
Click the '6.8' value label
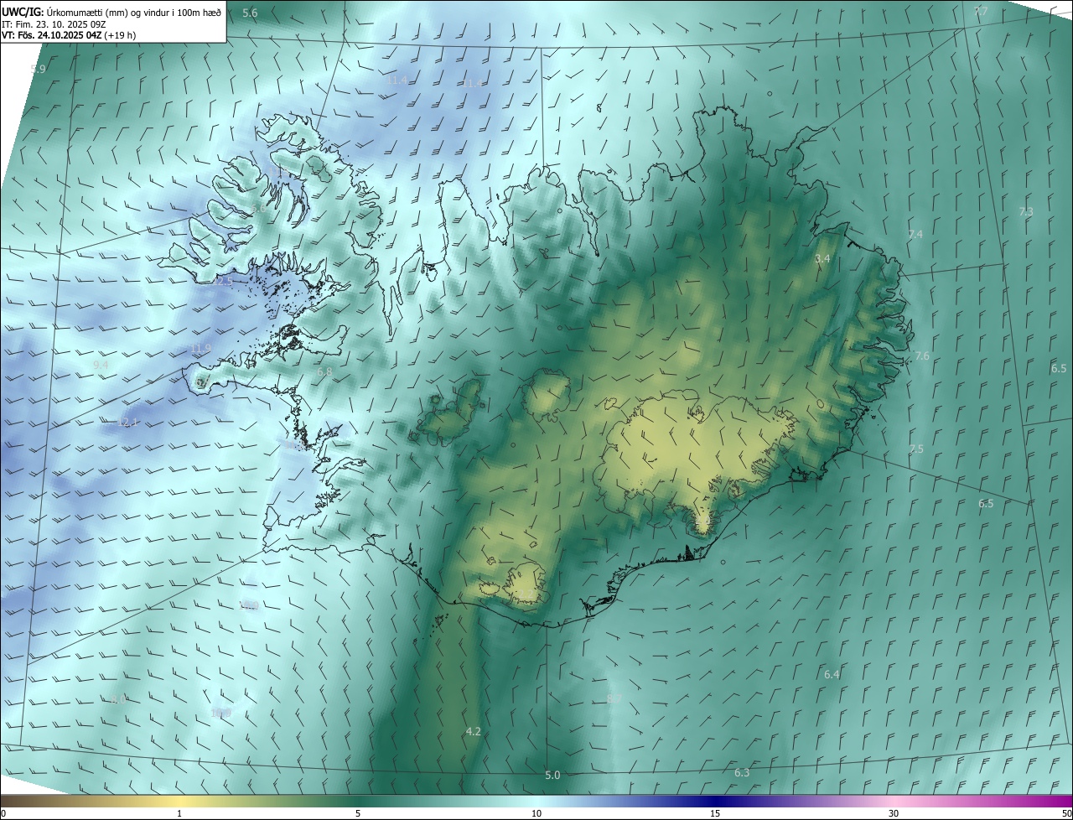tap(325, 371)
